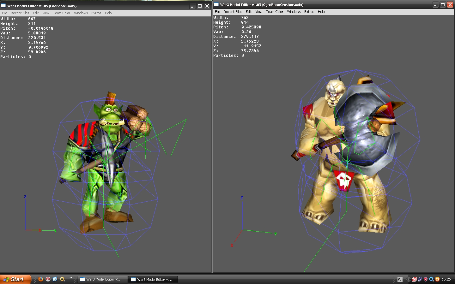The image size is (455, 284).
Task: Click OgreBoneCrusher window title text
Action: 262,5
